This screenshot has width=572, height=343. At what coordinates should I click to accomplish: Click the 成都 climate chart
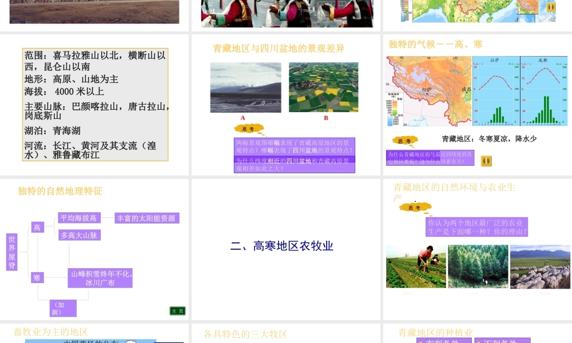[x=544, y=91]
